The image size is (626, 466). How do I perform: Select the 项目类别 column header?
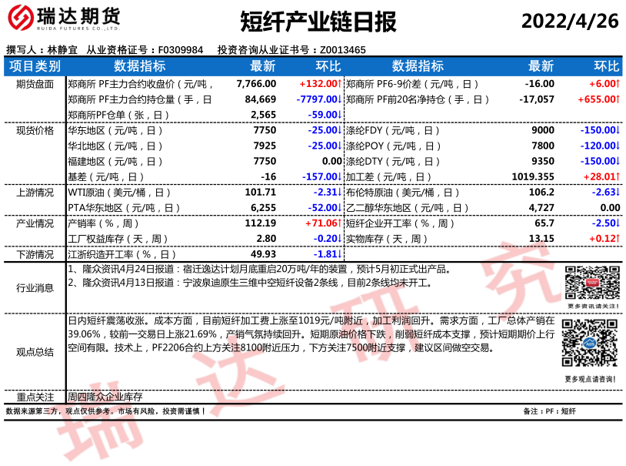(35, 66)
